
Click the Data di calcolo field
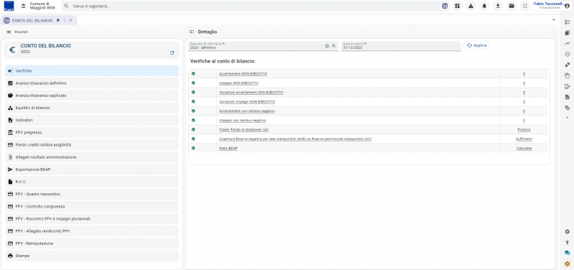click(x=400, y=46)
